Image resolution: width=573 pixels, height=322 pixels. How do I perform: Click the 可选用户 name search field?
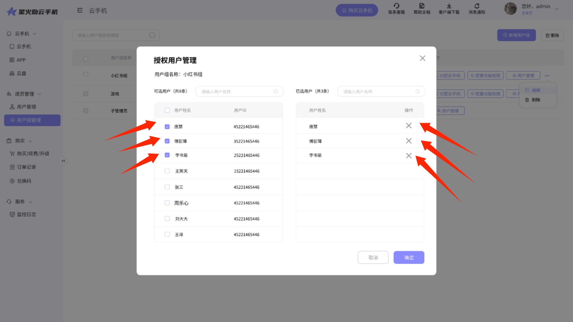pos(236,92)
